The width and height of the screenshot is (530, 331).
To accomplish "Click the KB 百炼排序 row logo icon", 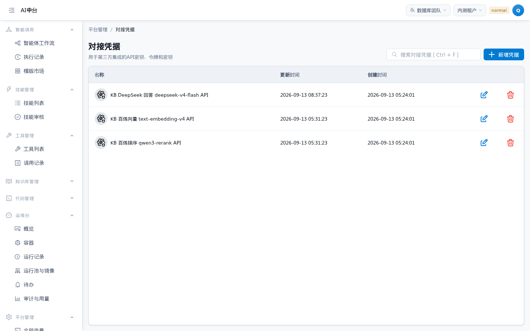I will (101, 143).
